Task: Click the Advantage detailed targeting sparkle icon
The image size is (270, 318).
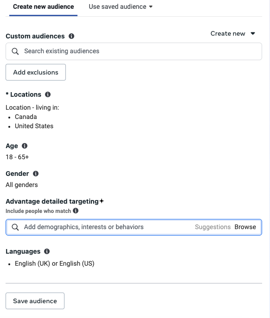Action: pyautogui.click(x=102, y=201)
